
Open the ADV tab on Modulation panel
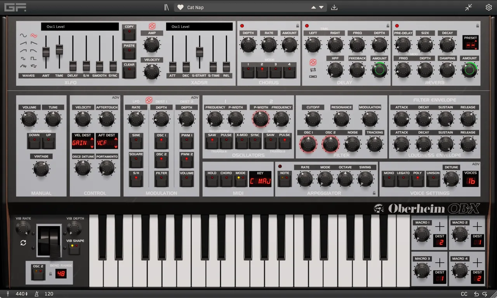click(195, 97)
